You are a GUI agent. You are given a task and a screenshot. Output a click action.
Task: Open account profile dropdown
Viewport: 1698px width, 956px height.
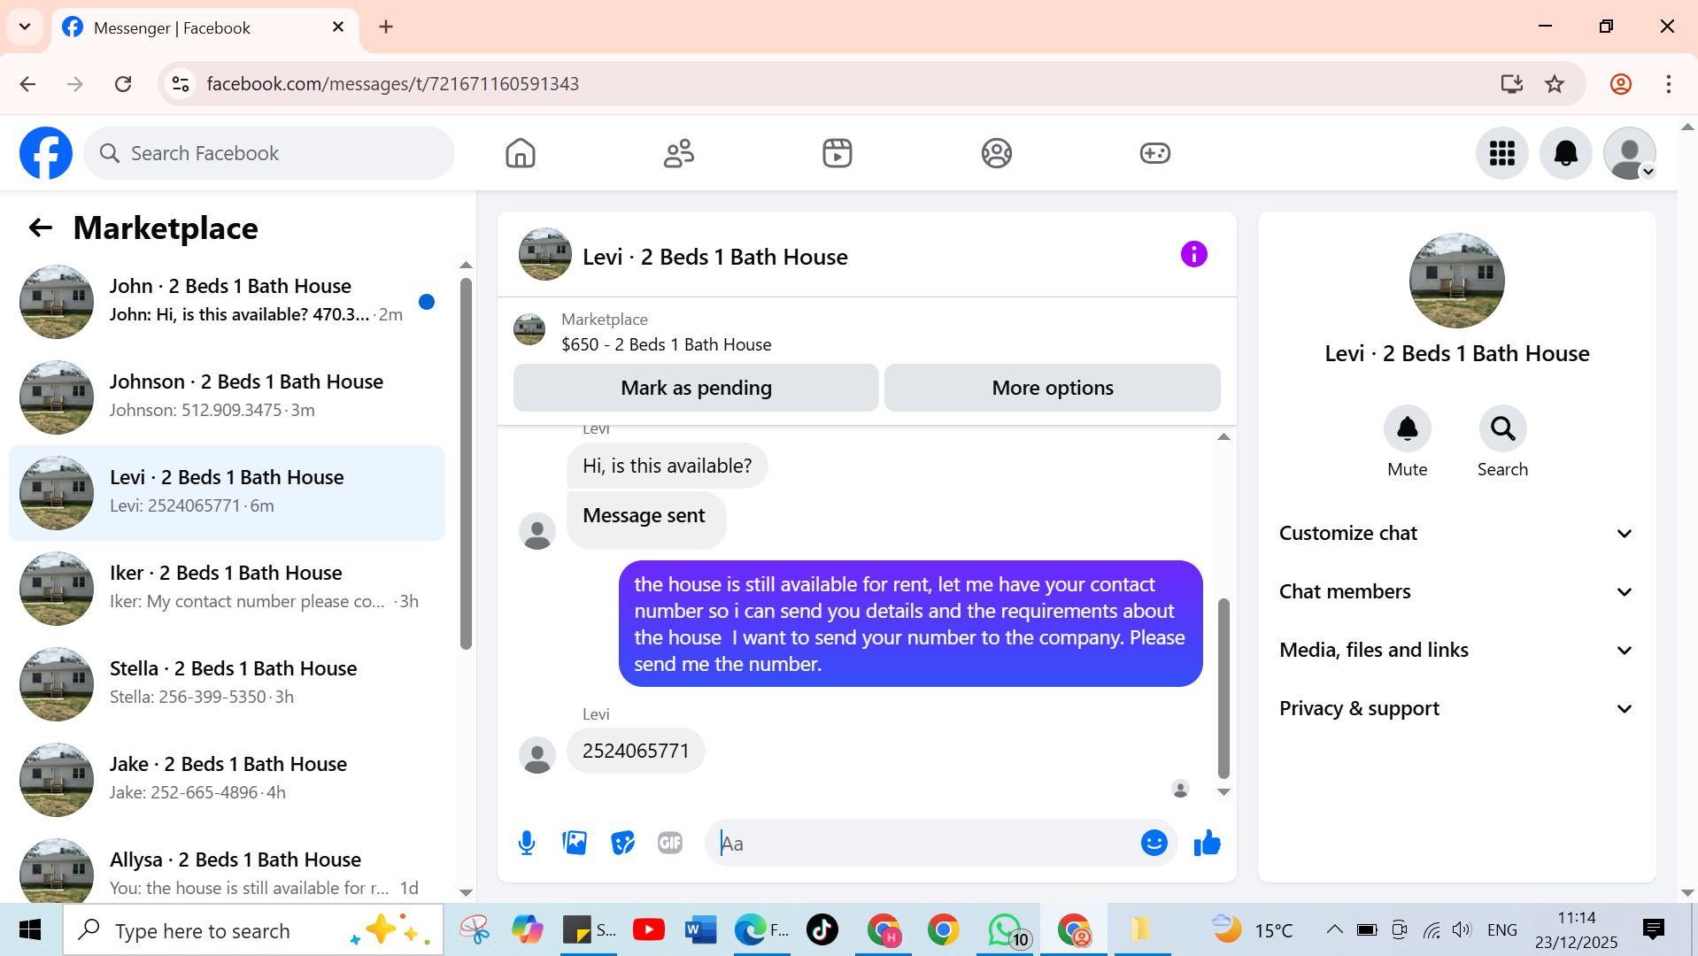1630,153
